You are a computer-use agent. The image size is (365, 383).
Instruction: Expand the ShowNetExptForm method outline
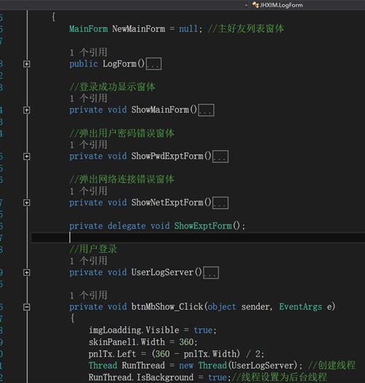(26, 203)
